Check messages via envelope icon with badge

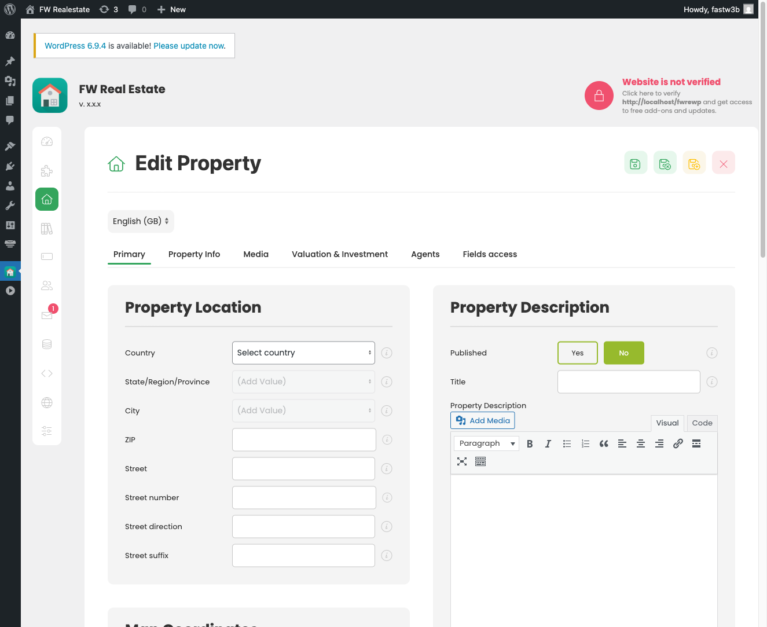point(47,315)
